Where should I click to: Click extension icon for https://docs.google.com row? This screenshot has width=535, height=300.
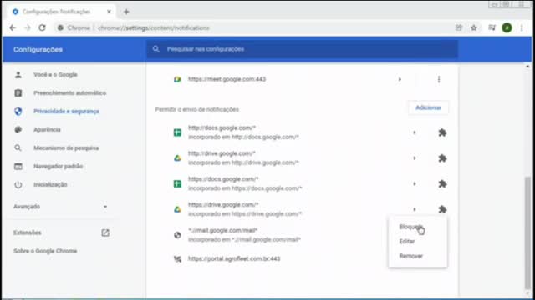click(x=442, y=183)
